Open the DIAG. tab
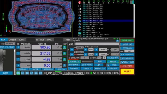This screenshot has height=94, width=167. (x=50, y=40)
